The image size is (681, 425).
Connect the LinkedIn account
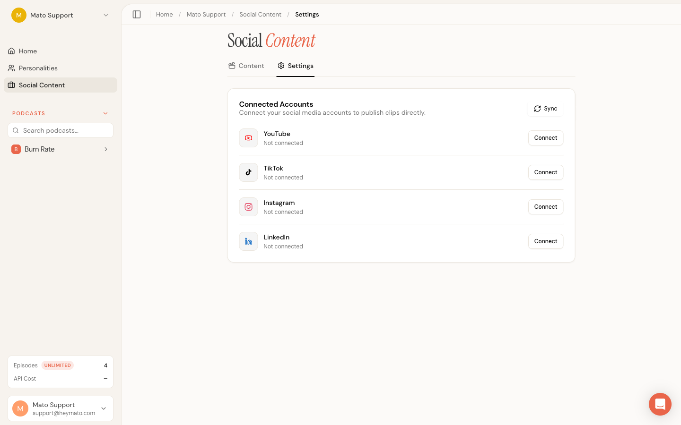[x=546, y=241]
